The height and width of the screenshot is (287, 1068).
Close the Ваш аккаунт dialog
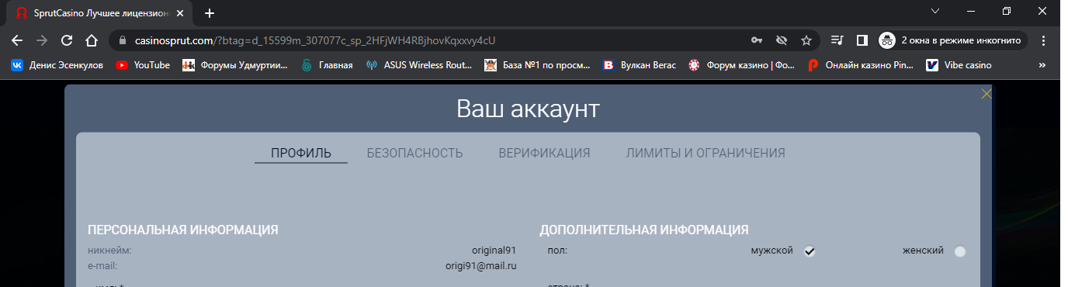click(987, 94)
